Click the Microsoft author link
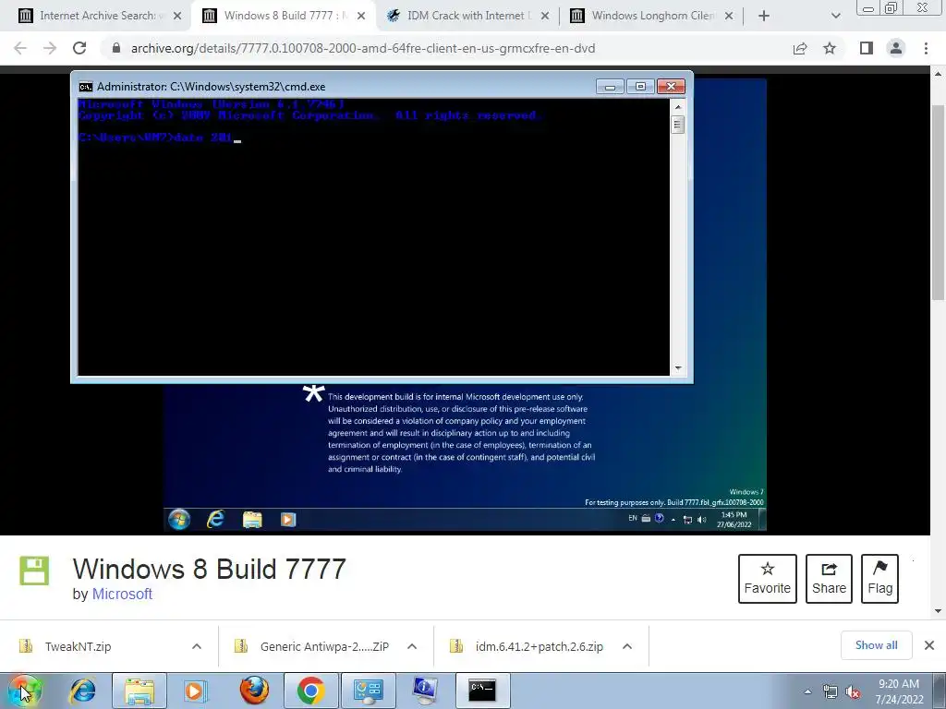Image resolution: width=946 pixels, height=709 pixels. pos(122,594)
